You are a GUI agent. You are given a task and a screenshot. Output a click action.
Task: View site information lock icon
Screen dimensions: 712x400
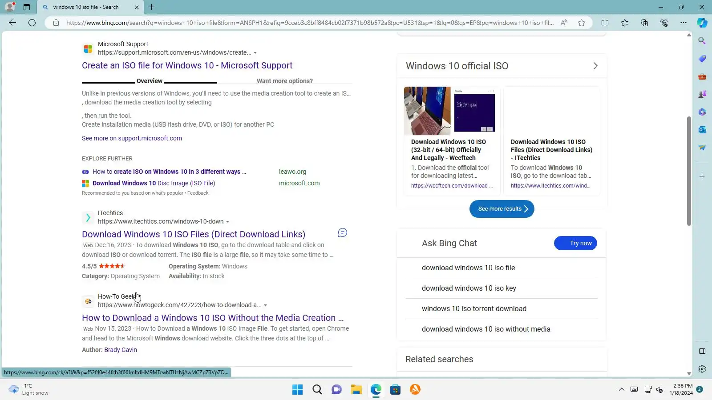pos(56,23)
